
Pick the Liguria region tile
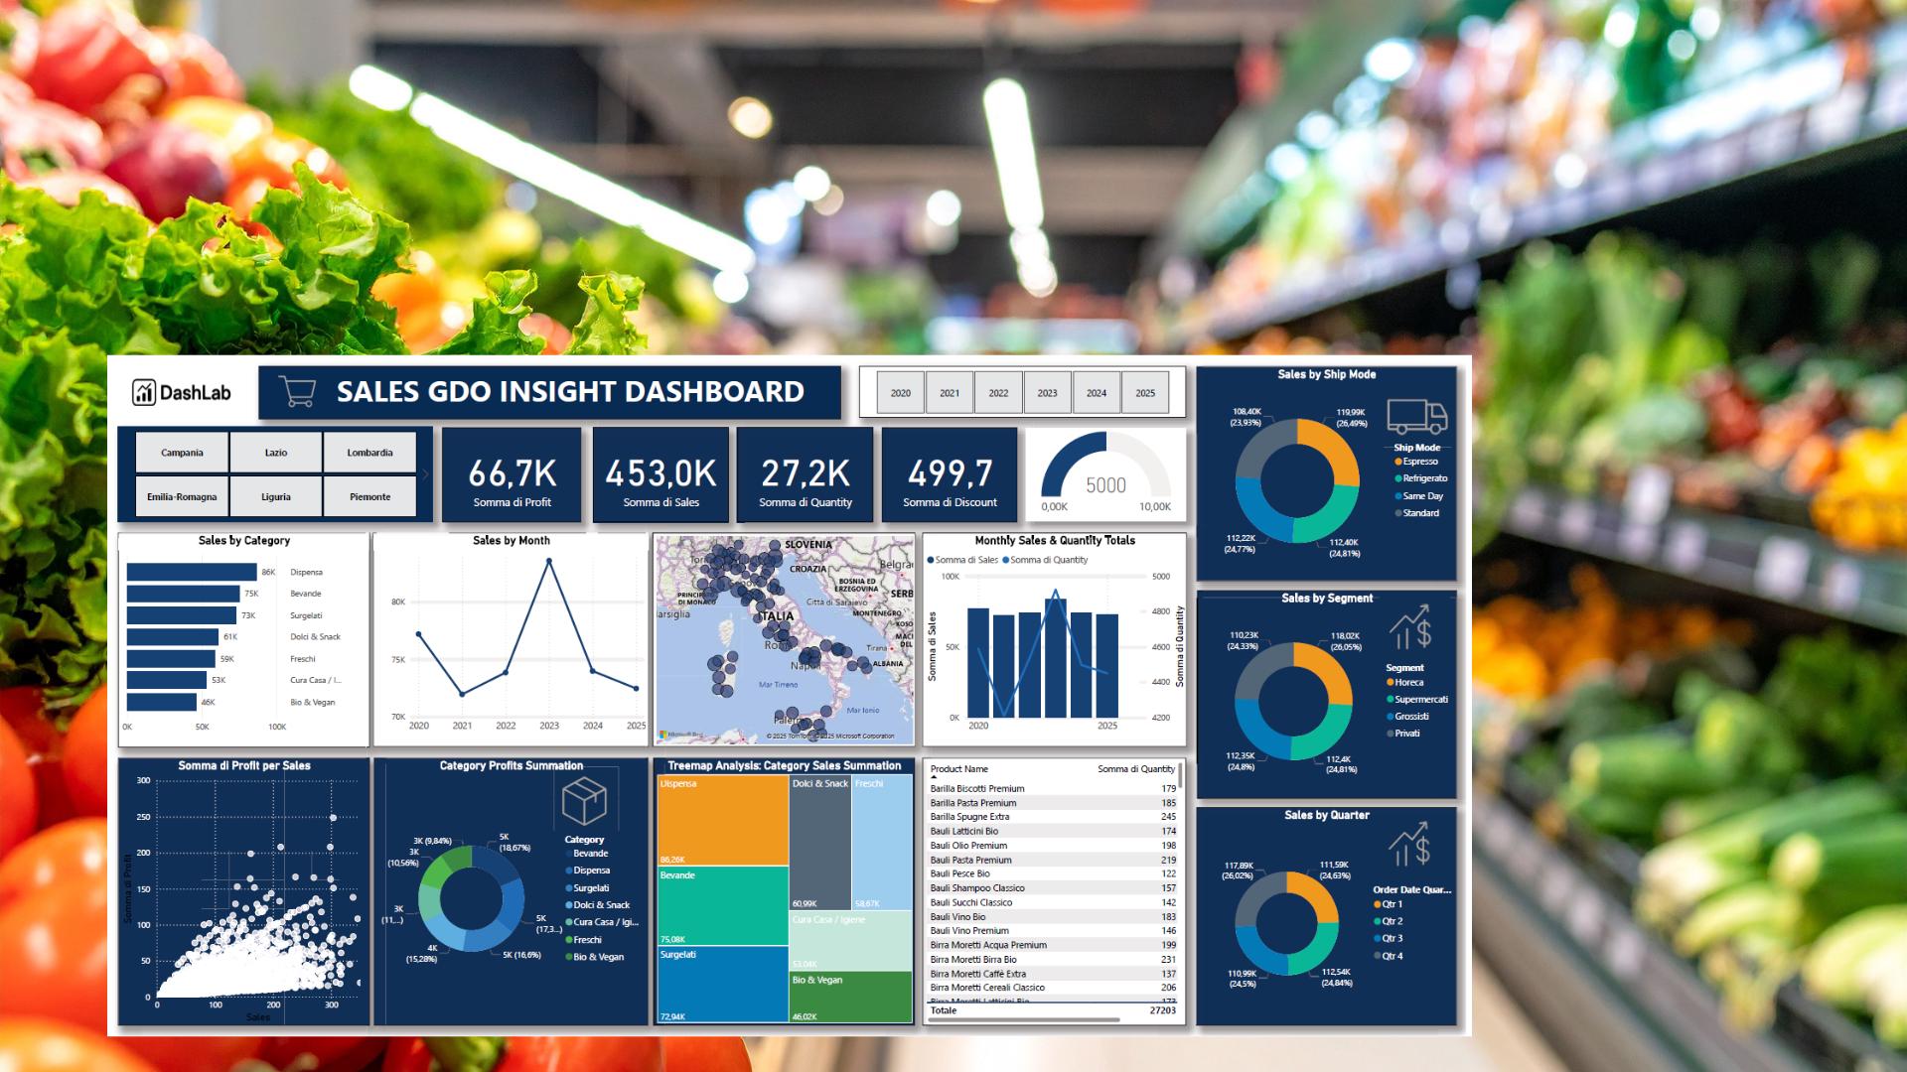276,496
